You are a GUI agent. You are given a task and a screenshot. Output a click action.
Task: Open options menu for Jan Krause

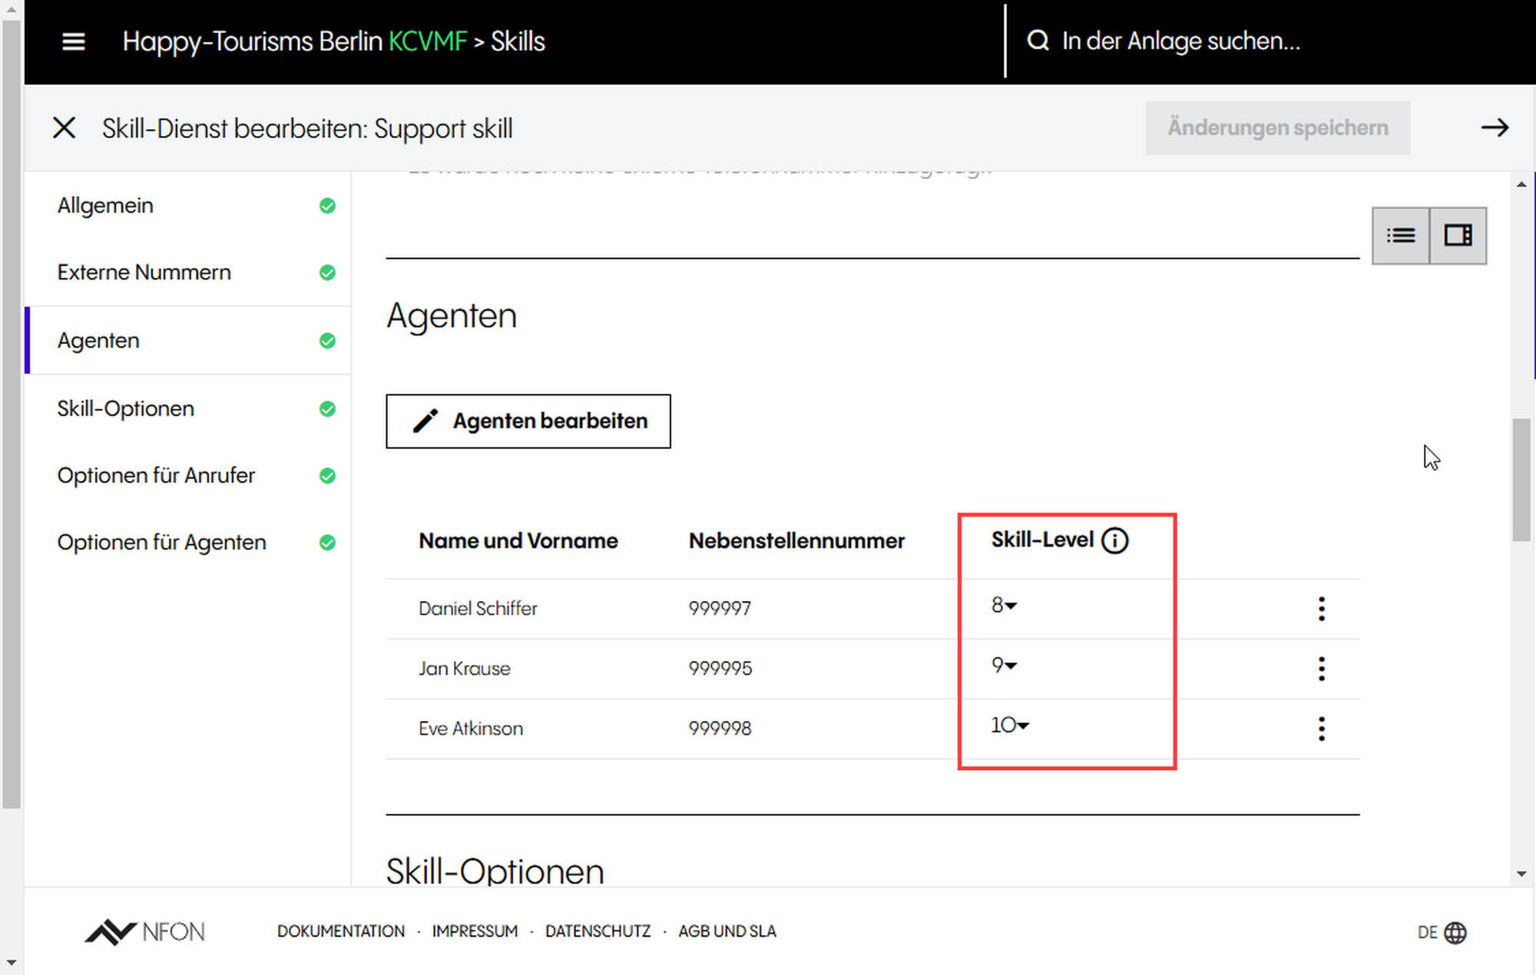[x=1321, y=669]
